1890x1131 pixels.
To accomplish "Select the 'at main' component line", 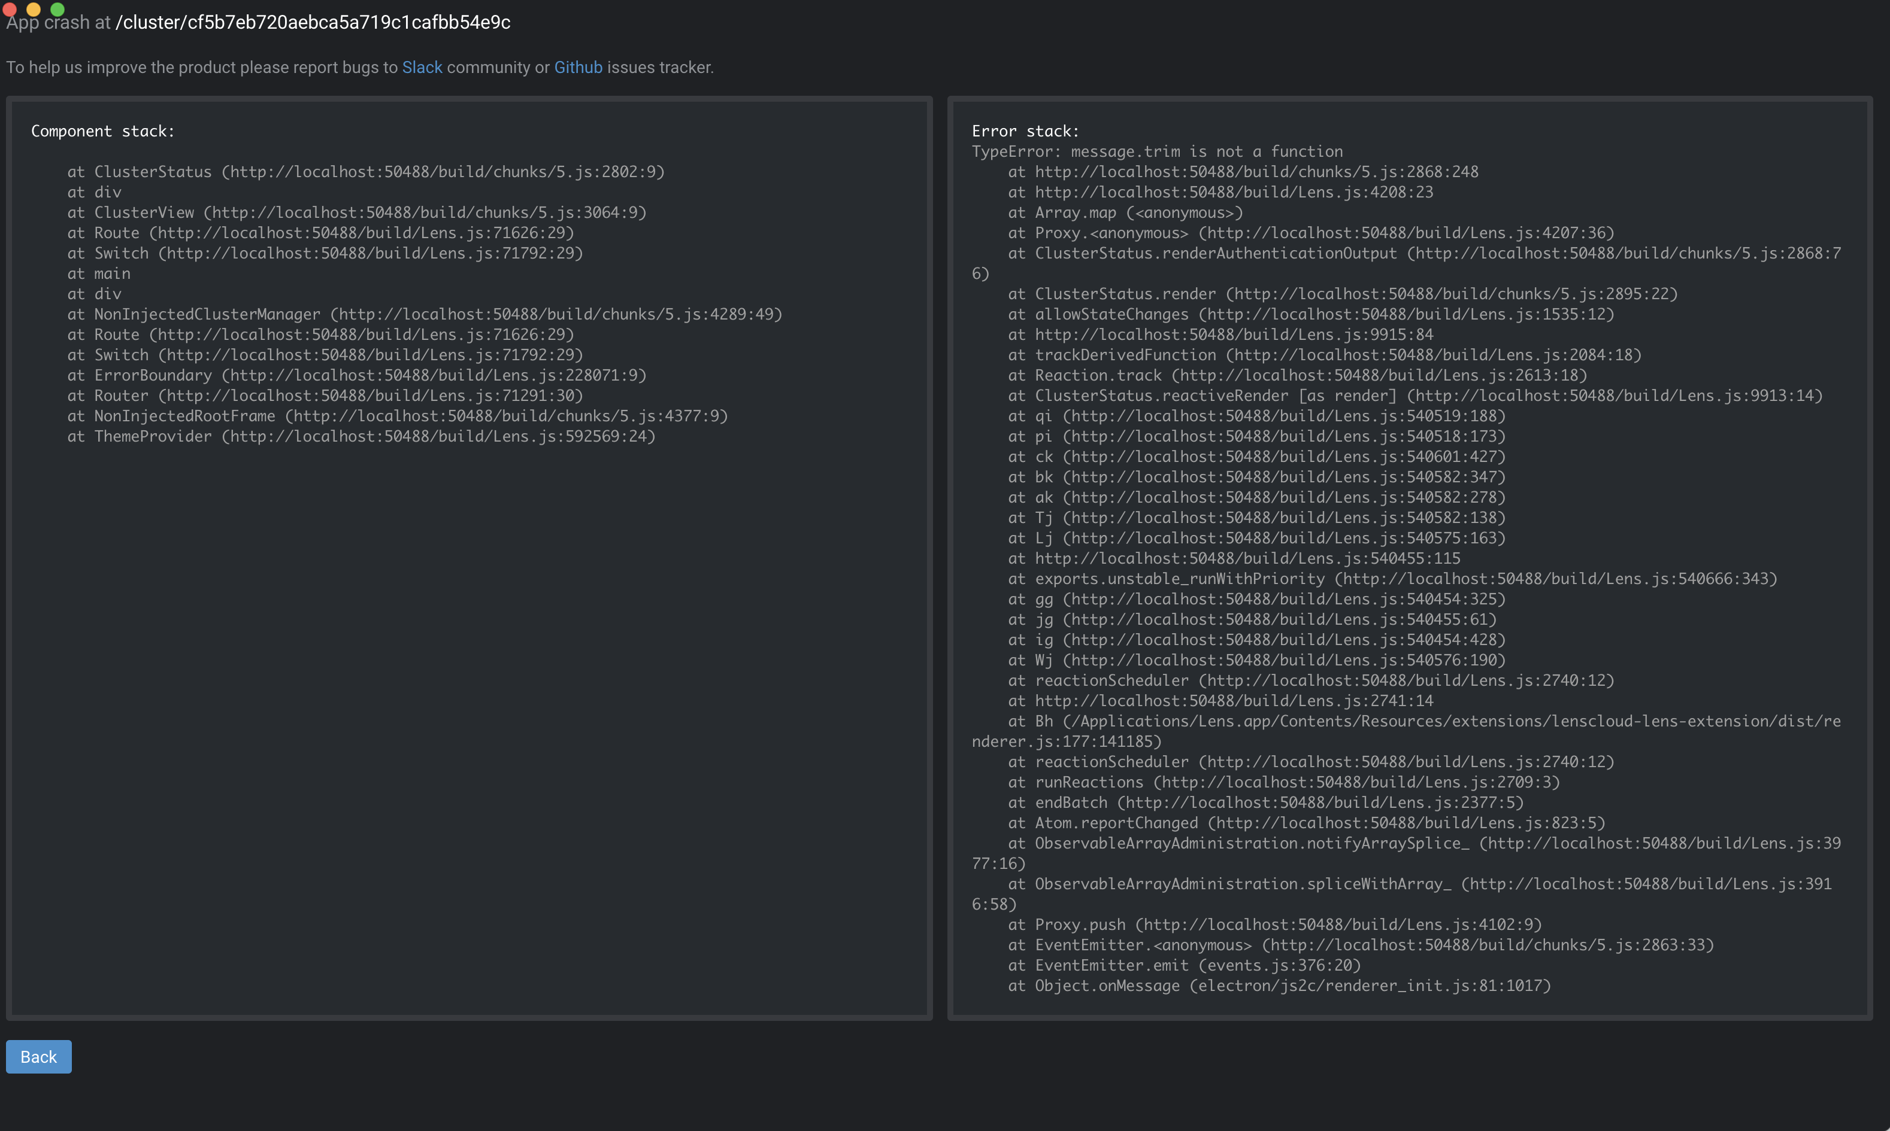I will [x=99, y=273].
